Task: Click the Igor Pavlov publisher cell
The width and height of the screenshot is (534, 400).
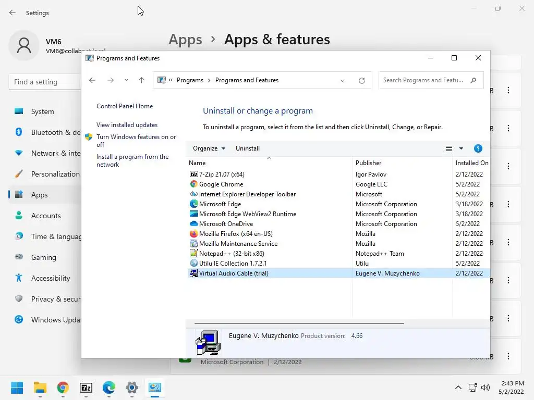Action: click(x=371, y=174)
